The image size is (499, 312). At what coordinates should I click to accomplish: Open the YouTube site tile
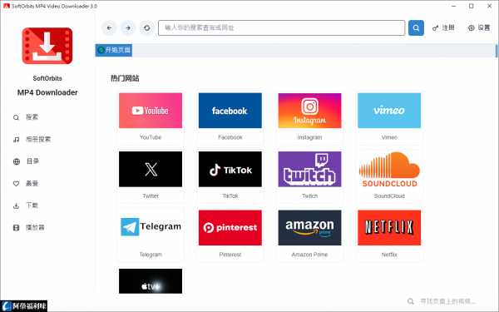(x=151, y=118)
